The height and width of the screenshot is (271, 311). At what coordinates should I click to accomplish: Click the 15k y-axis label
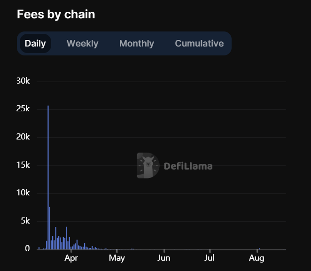coord(23,165)
